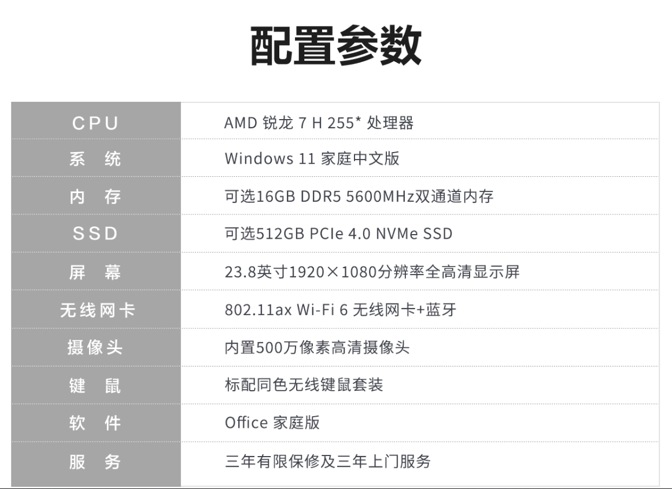Screen dimensions: 672x489
Task: Click the 三年有限保修及三年上门服务 text
Action: click(327, 461)
